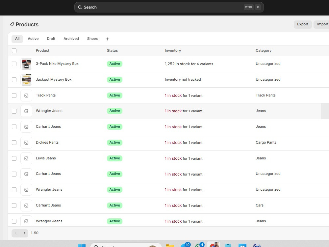Click Active badge in the Track Pants row
The width and height of the screenshot is (329, 247).
pyautogui.click(x=114, y=95)
